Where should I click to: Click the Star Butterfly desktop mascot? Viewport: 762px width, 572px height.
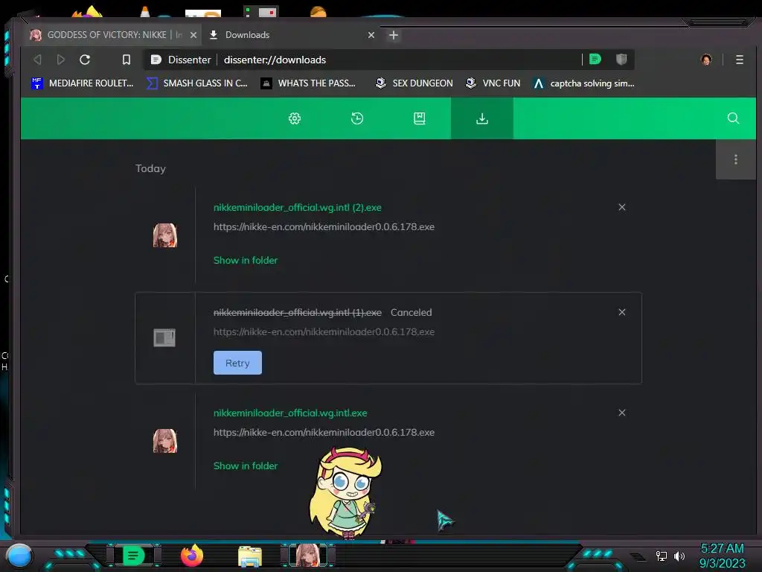(x=345, y=492)
